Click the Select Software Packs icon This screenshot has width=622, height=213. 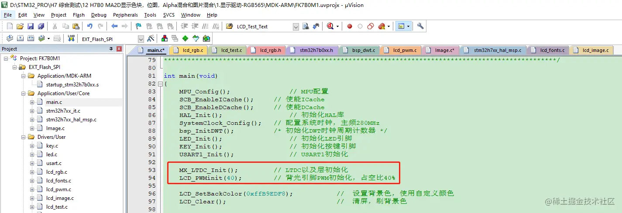coord(196,39)
